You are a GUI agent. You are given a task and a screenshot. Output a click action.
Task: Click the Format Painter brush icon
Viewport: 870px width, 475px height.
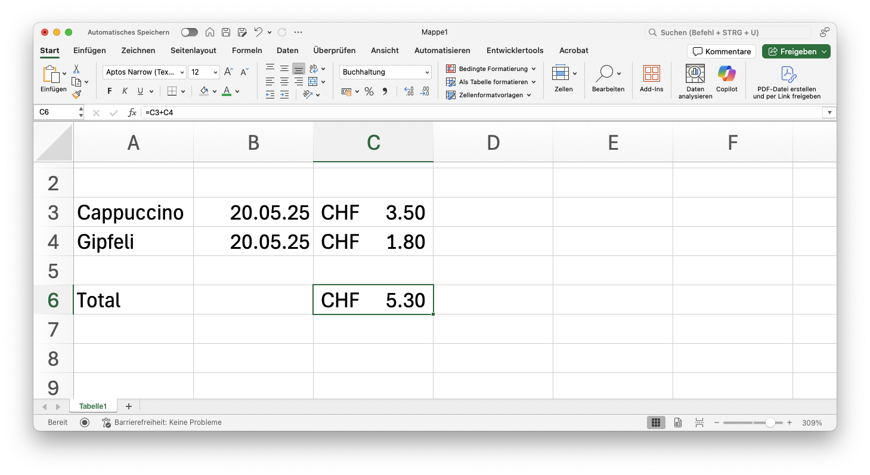pyautogui.click(x=76, y=94)
